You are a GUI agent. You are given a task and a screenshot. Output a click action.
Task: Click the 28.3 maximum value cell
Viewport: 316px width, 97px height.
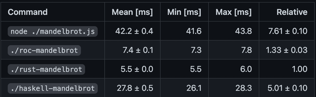[x=244, y=88]
